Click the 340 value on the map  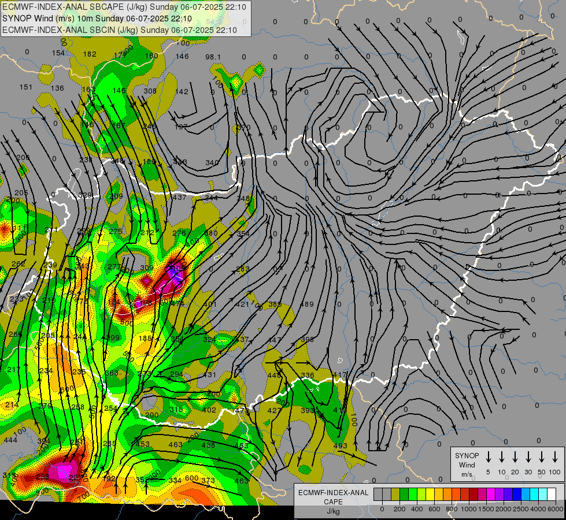coord(212,163)
